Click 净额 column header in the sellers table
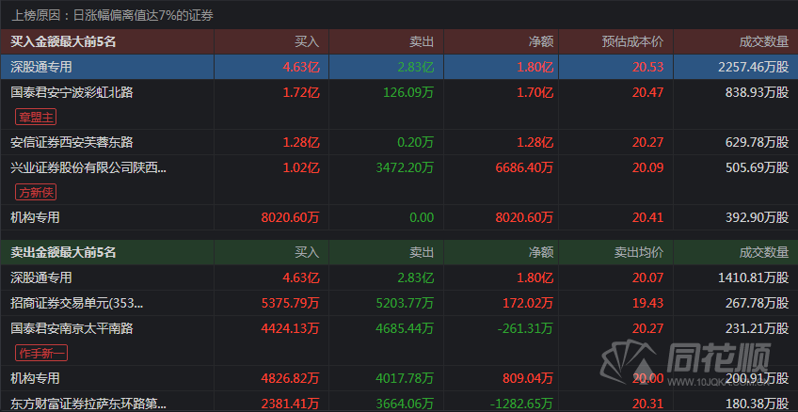The image size is (798, 412). (x=540, y=252)
